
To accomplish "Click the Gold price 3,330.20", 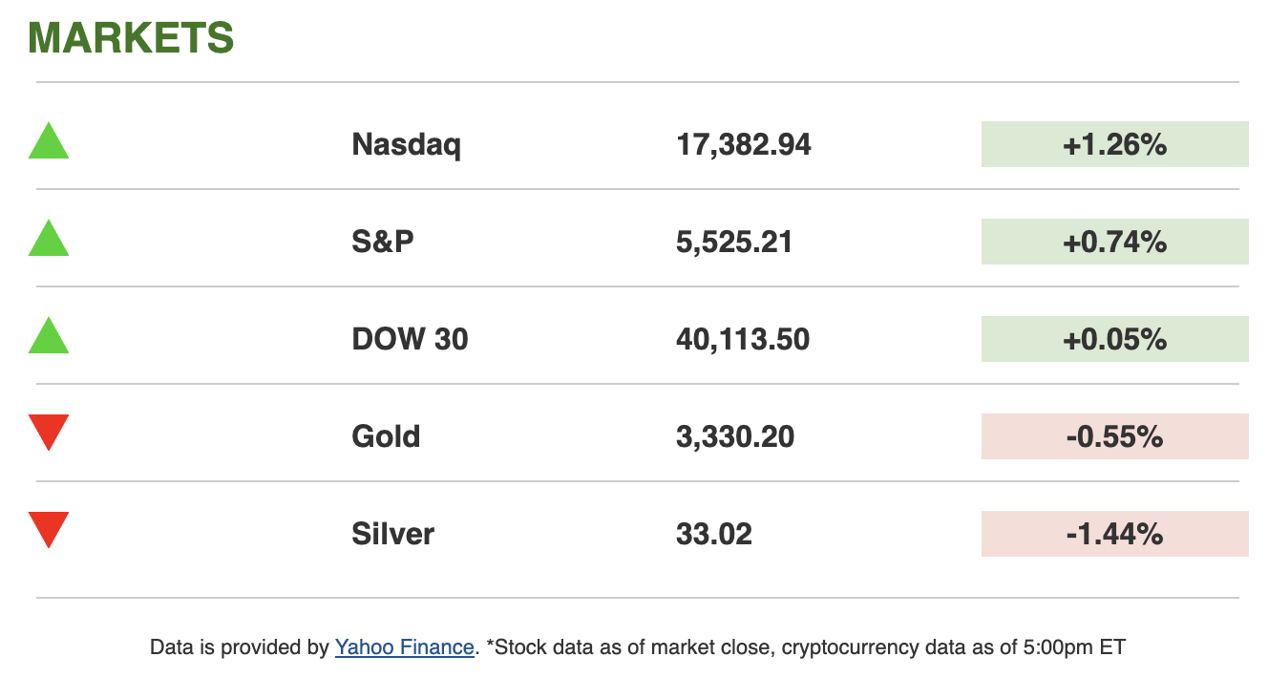I will click(x=735, y=437).
